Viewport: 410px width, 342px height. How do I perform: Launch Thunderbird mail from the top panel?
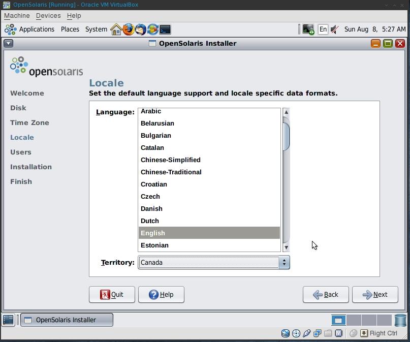tap(140, 29)
